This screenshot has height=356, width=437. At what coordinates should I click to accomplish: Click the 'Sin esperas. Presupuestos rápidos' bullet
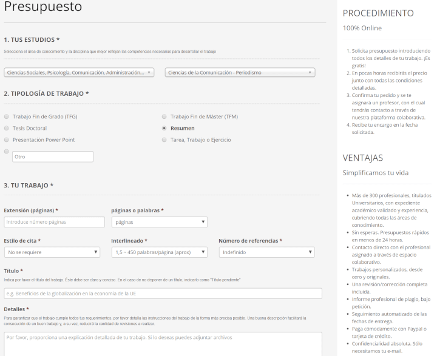pyautogui.click(x=390, y=236)
